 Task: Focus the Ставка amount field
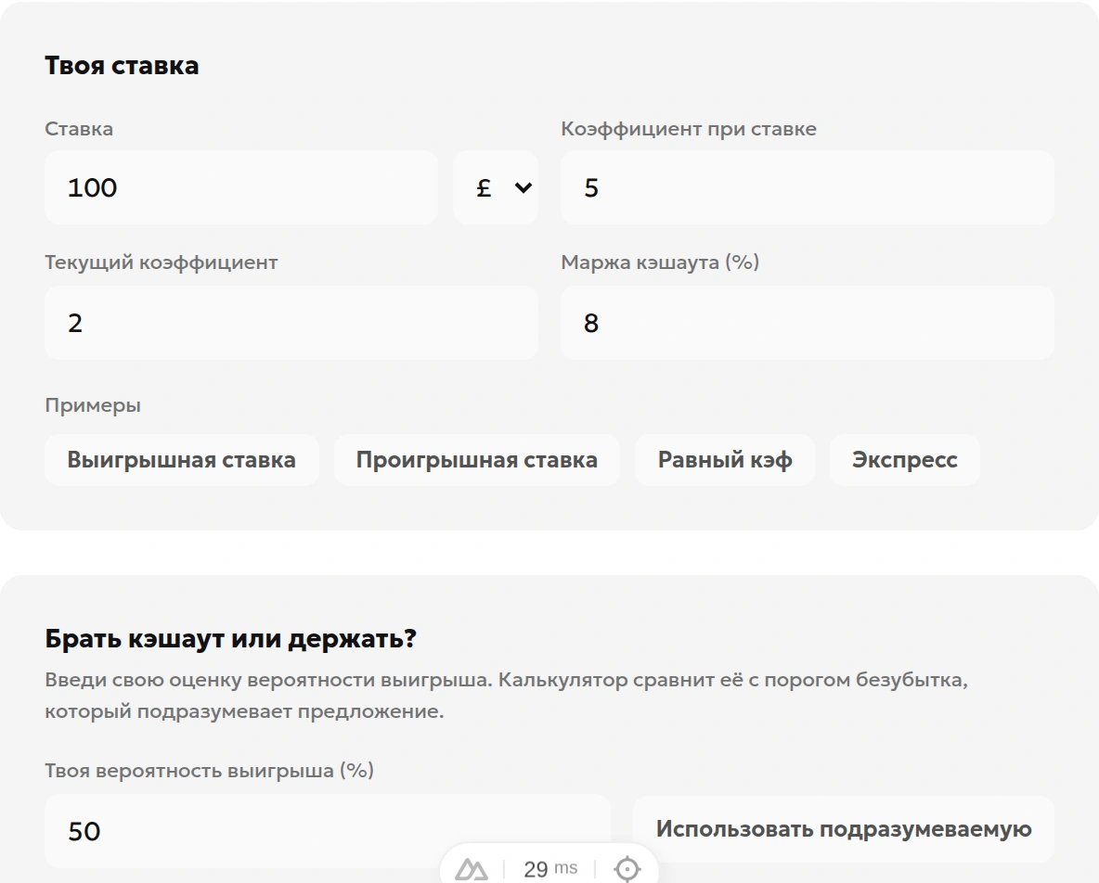241,187
